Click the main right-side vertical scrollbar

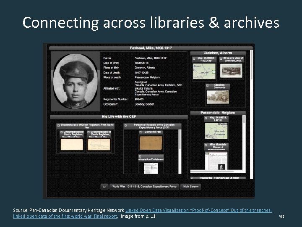point(251,114)
